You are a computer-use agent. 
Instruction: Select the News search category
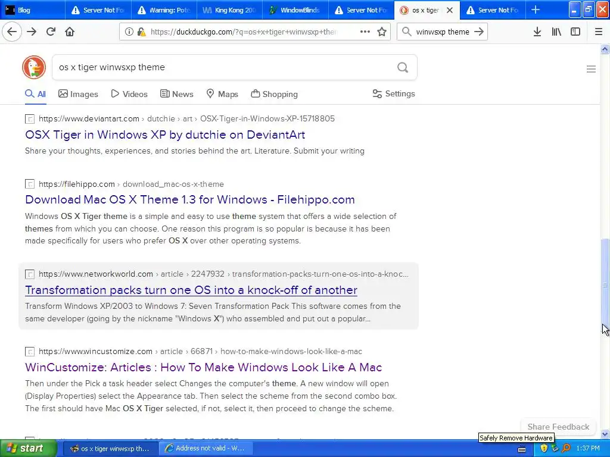[x=176, y=94]
